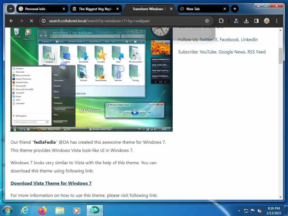Open the tab search dropdown arrow
Screen dimensions: 288x216
pyautogui.click(x=11, y=9)
